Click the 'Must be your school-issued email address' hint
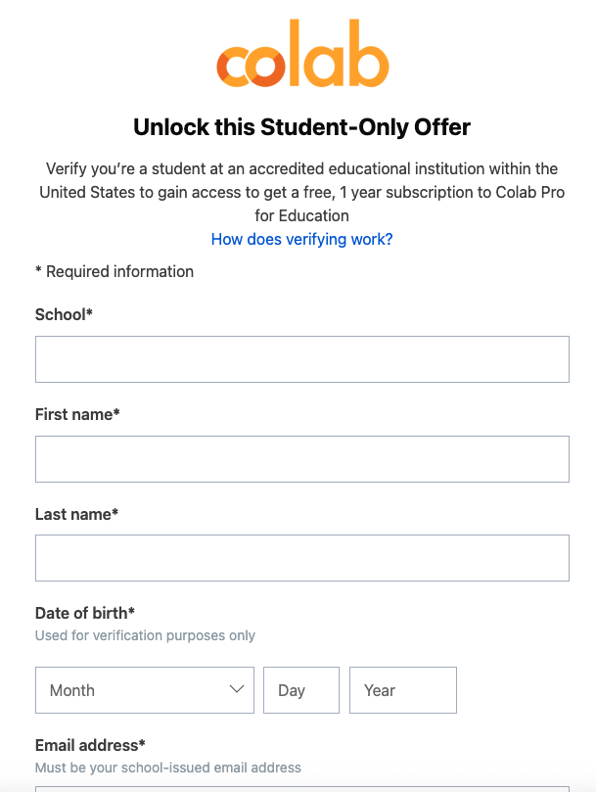 (168, 768)
